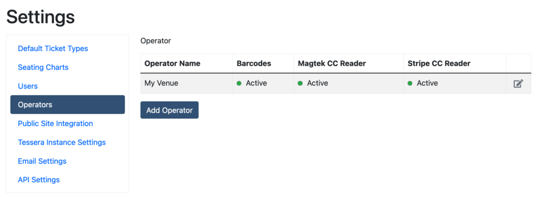
Task: Open Public Site Integration settings
Action: [x=55, y=123]
